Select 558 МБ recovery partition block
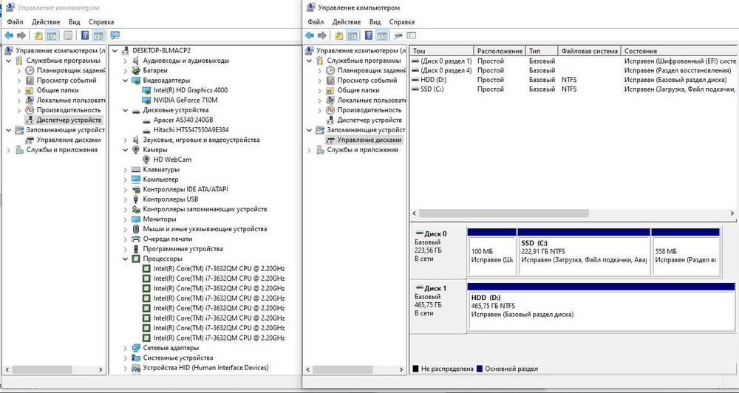This screenshot has width=739, height=393. (x=685, y=252)
